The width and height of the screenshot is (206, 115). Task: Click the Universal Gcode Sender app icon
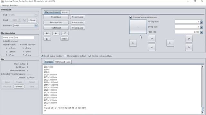tap(2, 1)
